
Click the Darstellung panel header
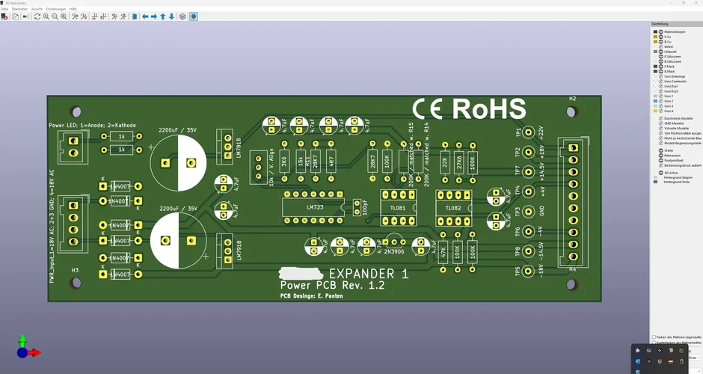(x=677, y=24)
